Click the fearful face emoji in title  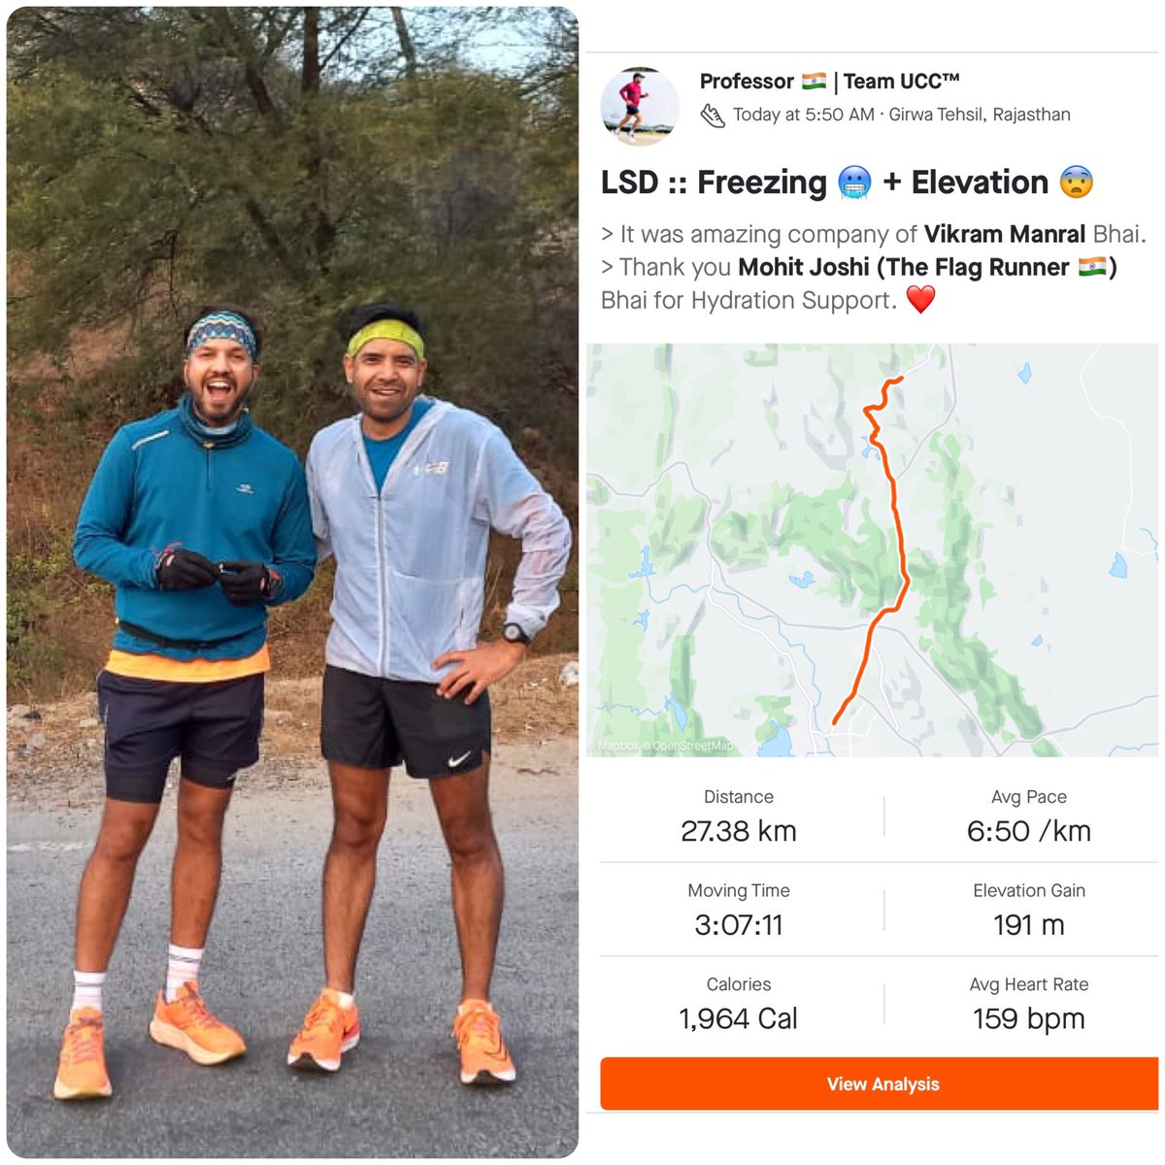tap(1077, 183)
